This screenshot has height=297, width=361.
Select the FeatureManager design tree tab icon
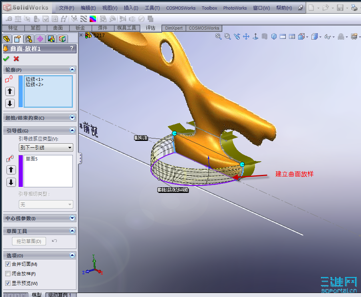point(7,39)
